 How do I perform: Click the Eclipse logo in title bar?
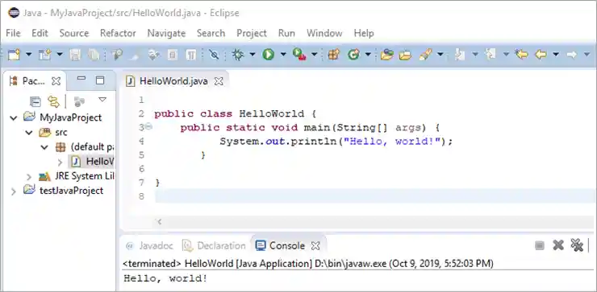click(14, 13)
